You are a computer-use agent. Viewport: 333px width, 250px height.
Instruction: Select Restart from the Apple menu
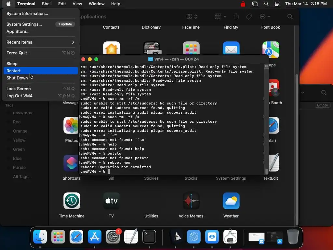(x=41, y=71)
